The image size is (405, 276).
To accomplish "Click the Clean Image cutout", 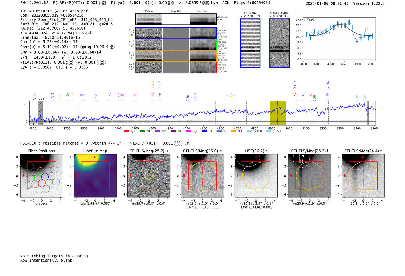I will point(279,43).
